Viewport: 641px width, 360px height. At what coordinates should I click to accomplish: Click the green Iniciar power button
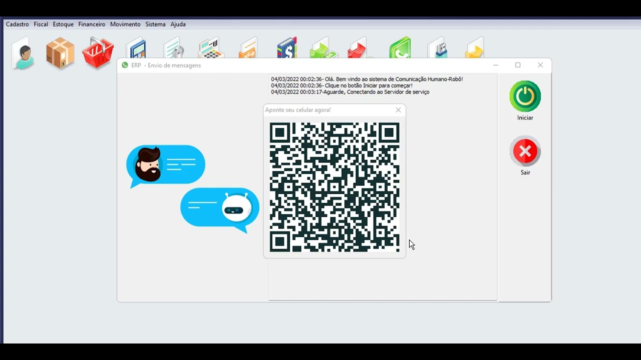525,96
